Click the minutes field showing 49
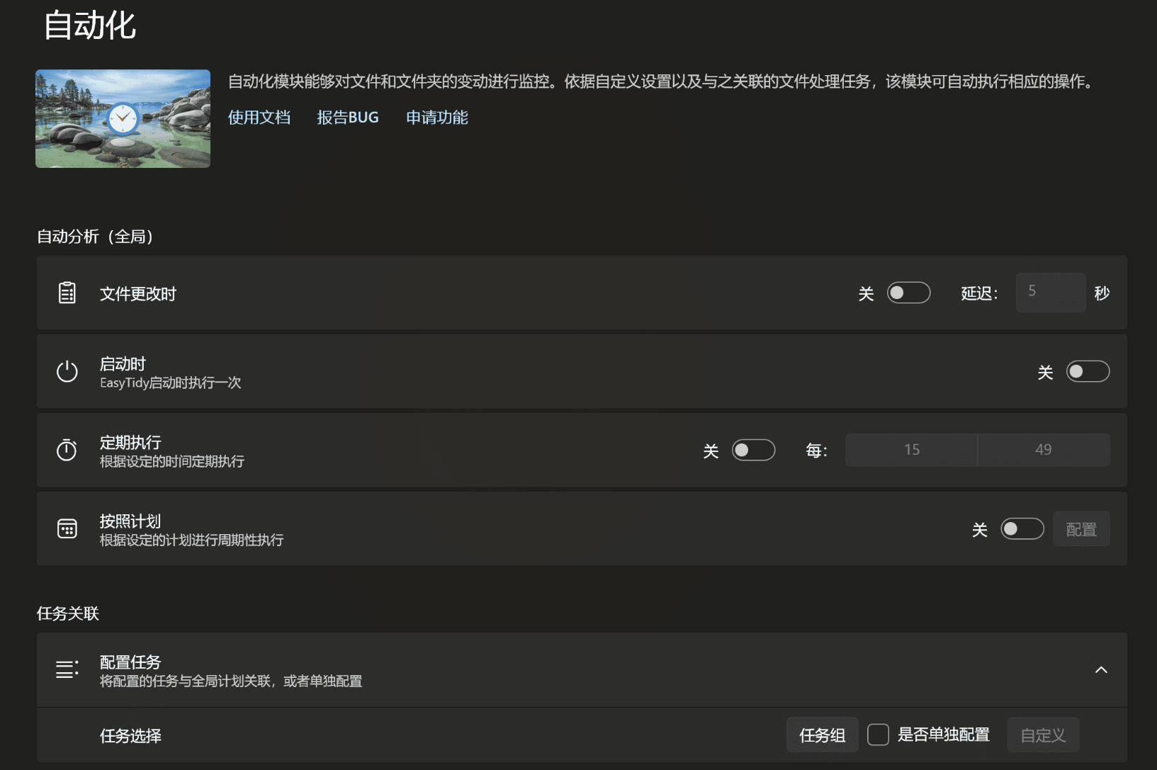Screen dimensions: 1157x770 pyautogui.click(x=1044, y=450)
